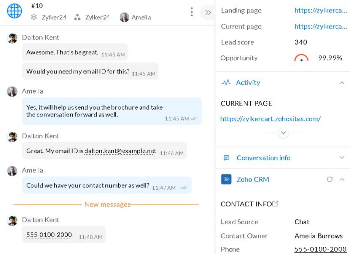Click the Zylker24 department hierarchy icon
Viewport: 350px width, 254px height.
coord(77,17)
